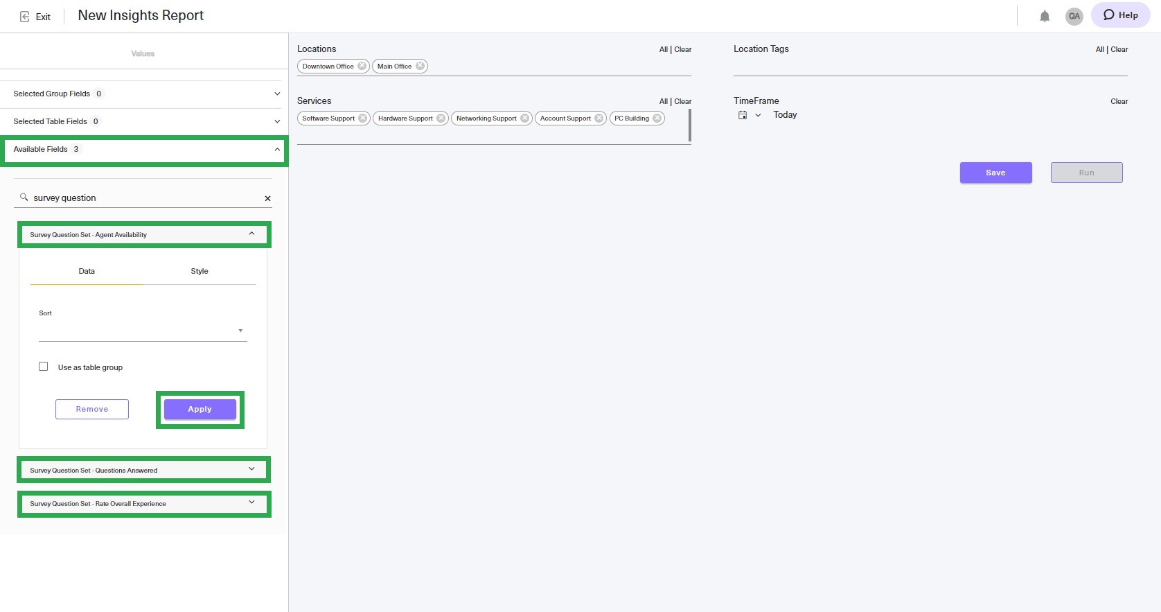The image size is (1161, 612).
Task: Clear Location Tags selection
Action: [1119, 49]
